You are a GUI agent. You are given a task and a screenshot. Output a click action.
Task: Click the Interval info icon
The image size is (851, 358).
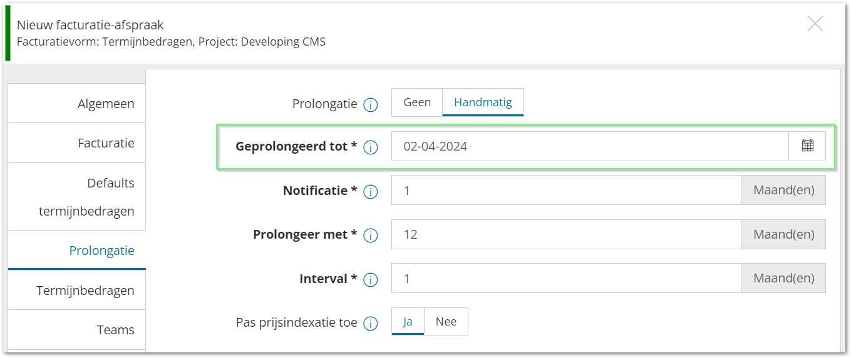coord(371,280)
